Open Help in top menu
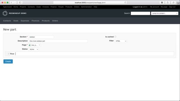The width and height of the screenshot is (180, 101). (95, 7)
